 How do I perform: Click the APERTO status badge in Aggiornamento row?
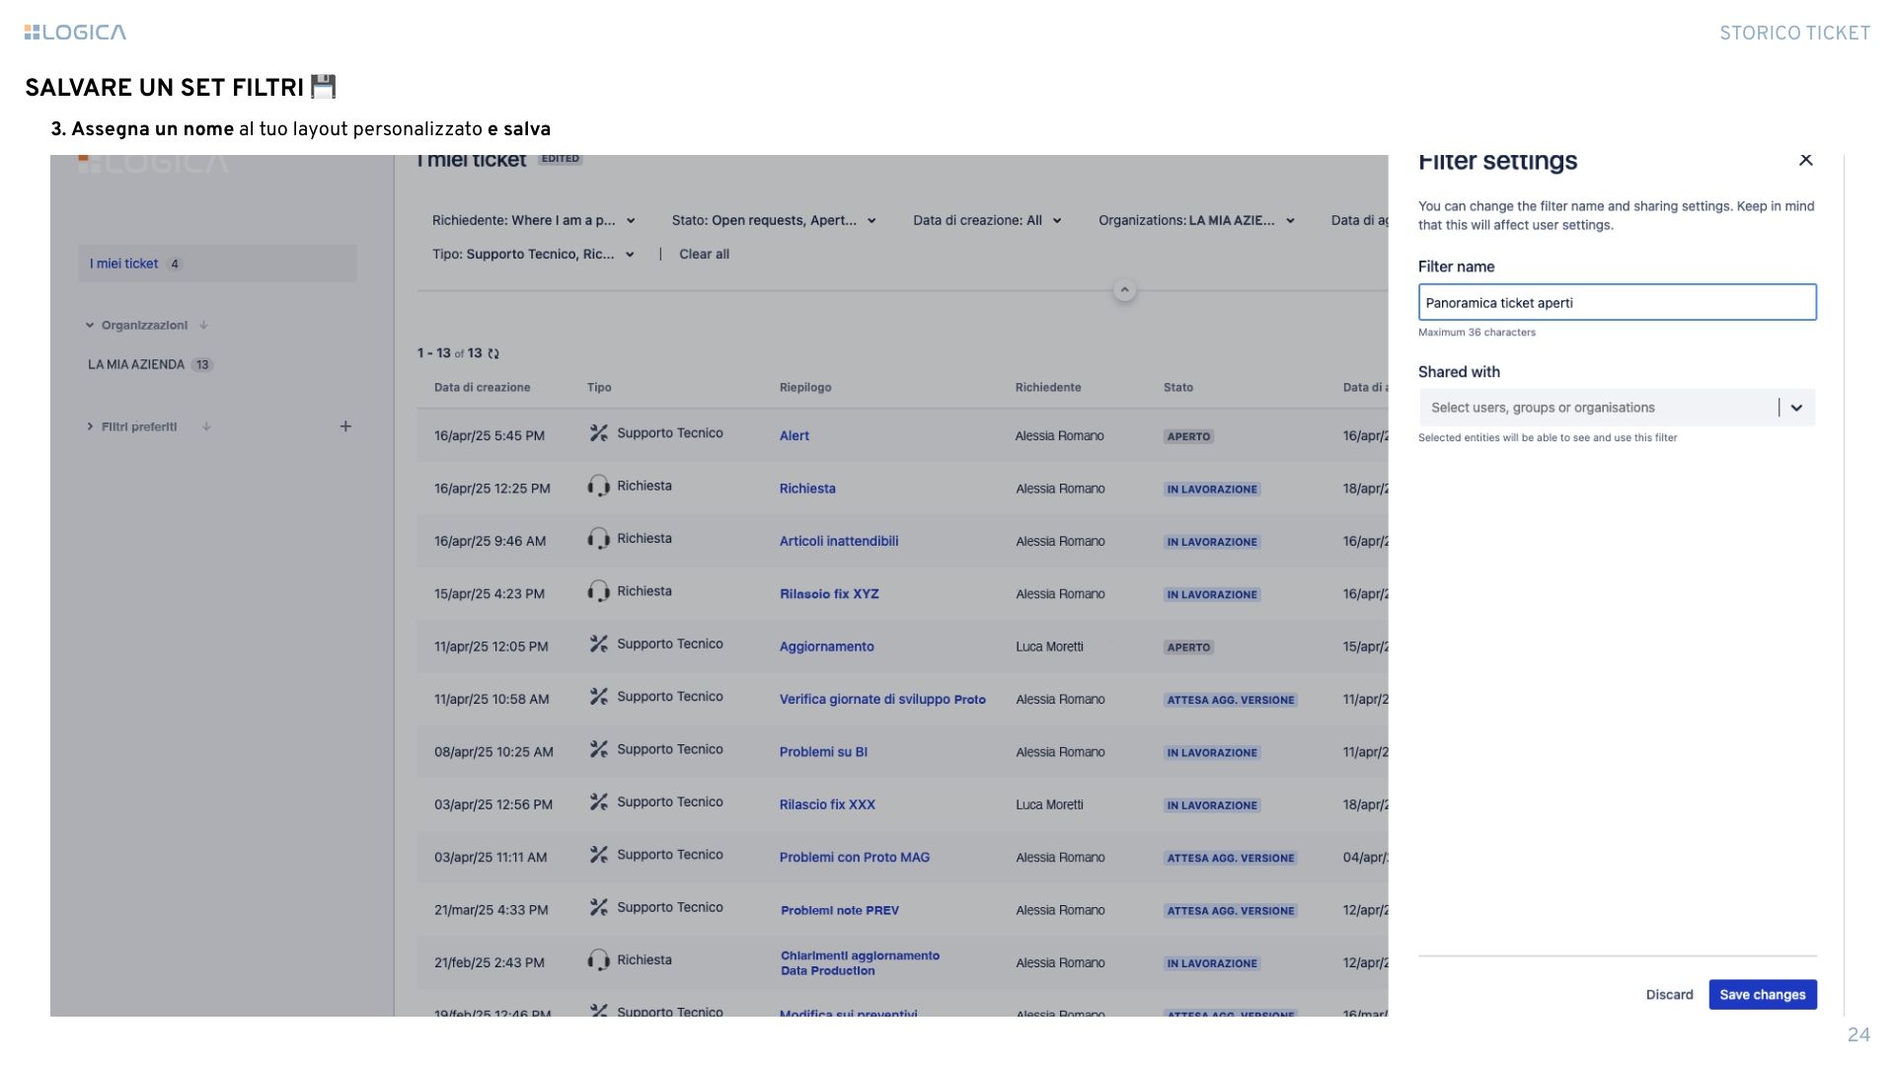click(x=1188, y=647)
